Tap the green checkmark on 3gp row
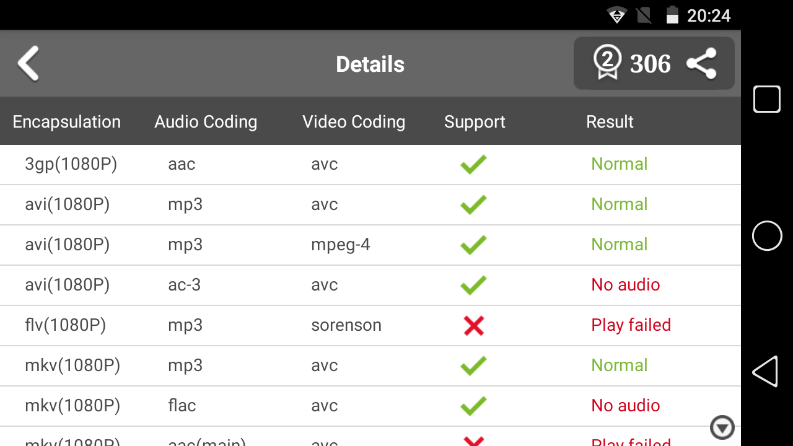 tap(473, 164)
